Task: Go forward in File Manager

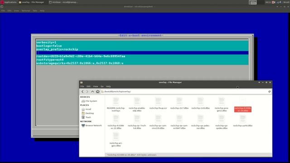Action: pos(87,91)
